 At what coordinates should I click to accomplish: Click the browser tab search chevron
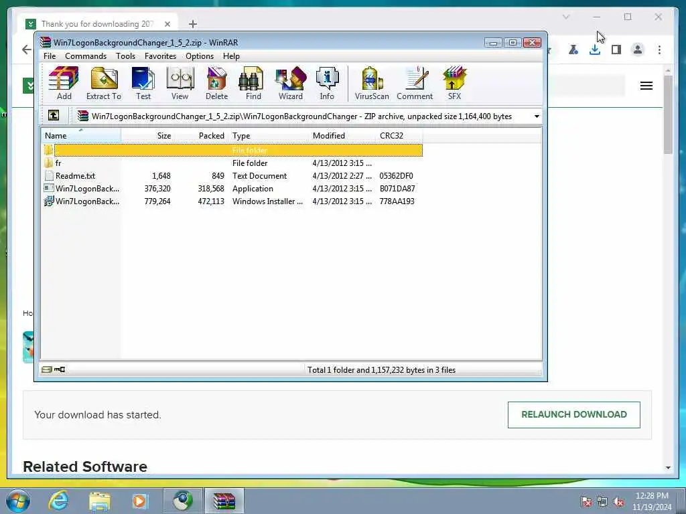(x=566, y=17)
